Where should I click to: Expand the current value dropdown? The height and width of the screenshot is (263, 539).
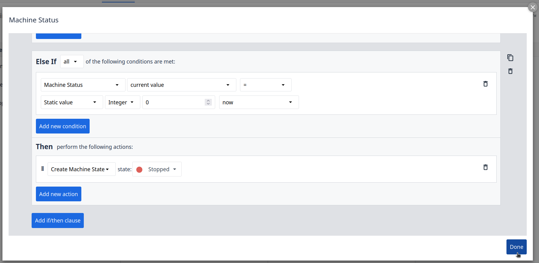click(181, 85)
